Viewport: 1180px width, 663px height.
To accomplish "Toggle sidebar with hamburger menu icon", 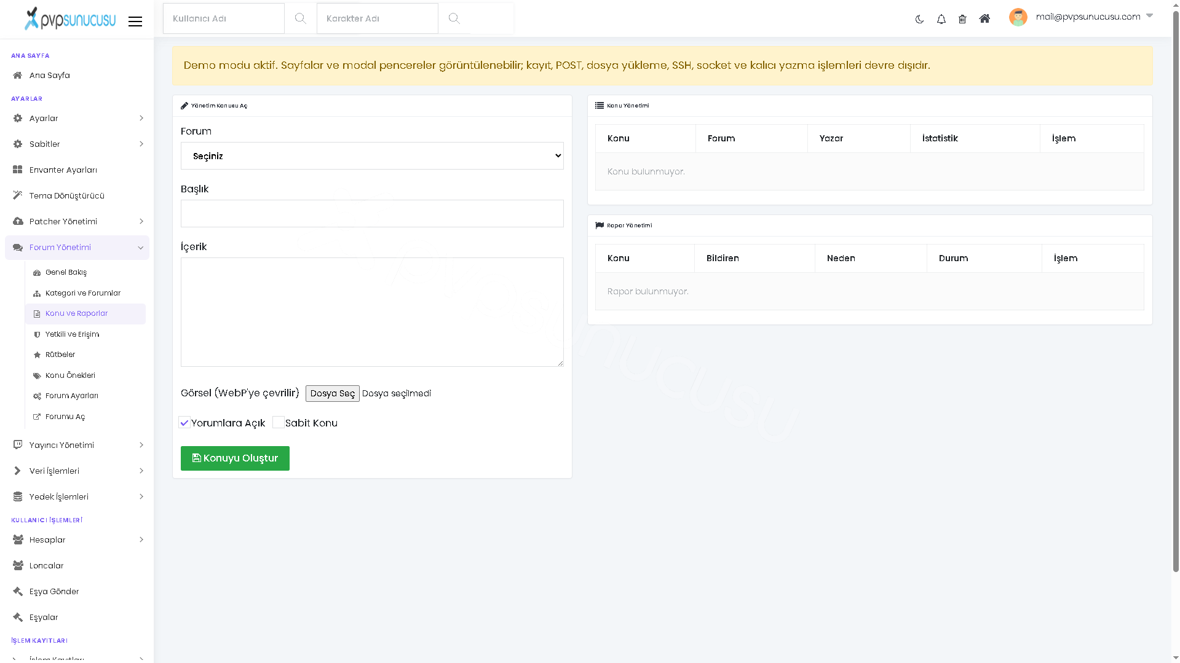I will coord(135,22).
